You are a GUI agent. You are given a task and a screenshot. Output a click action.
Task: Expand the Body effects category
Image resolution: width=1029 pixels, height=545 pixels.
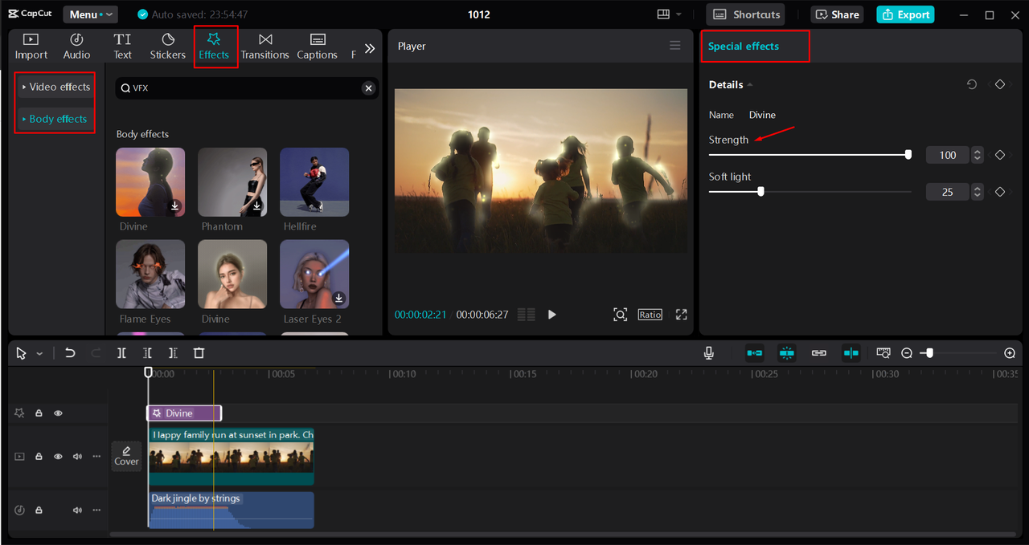pos(56,119)
